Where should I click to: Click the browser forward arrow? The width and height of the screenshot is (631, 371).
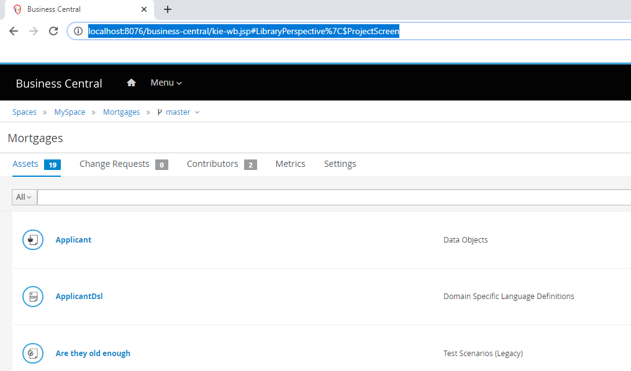[x=34, y=31]
